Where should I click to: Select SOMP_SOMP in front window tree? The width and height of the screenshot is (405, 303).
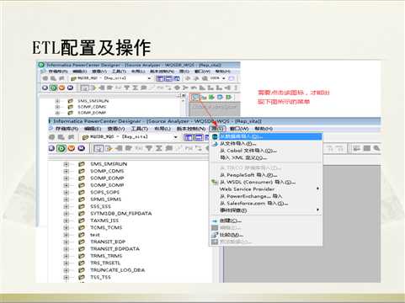[x=107, y=185]
